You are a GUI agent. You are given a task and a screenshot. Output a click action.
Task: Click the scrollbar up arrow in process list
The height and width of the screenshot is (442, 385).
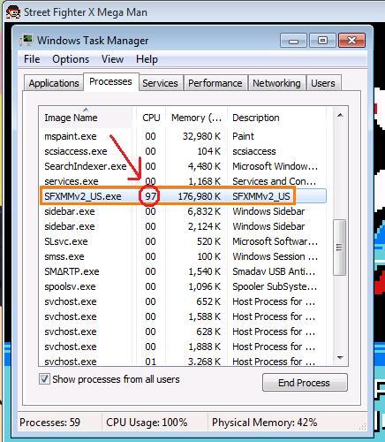coord(340,115)
